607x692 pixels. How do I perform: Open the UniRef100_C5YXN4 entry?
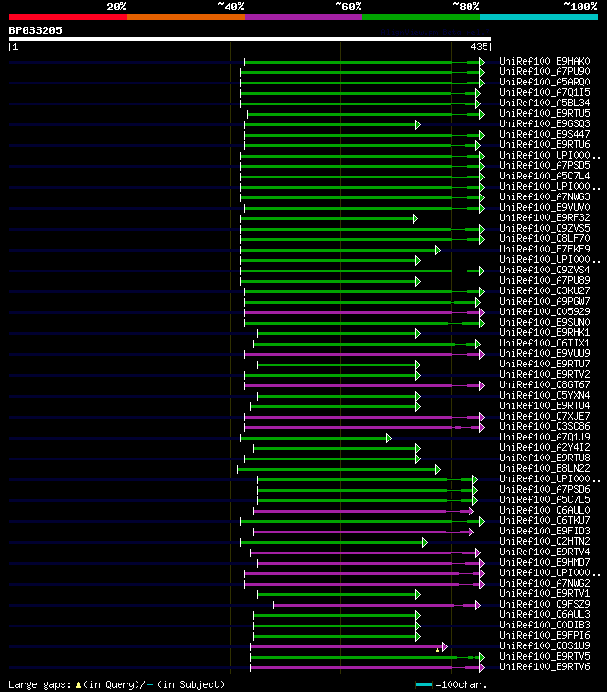[x=544, y=396]
